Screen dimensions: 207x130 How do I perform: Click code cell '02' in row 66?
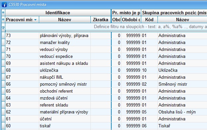pos(149,84)
